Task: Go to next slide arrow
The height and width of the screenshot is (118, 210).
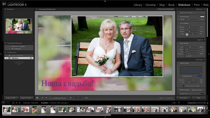Action: [46, 98]
